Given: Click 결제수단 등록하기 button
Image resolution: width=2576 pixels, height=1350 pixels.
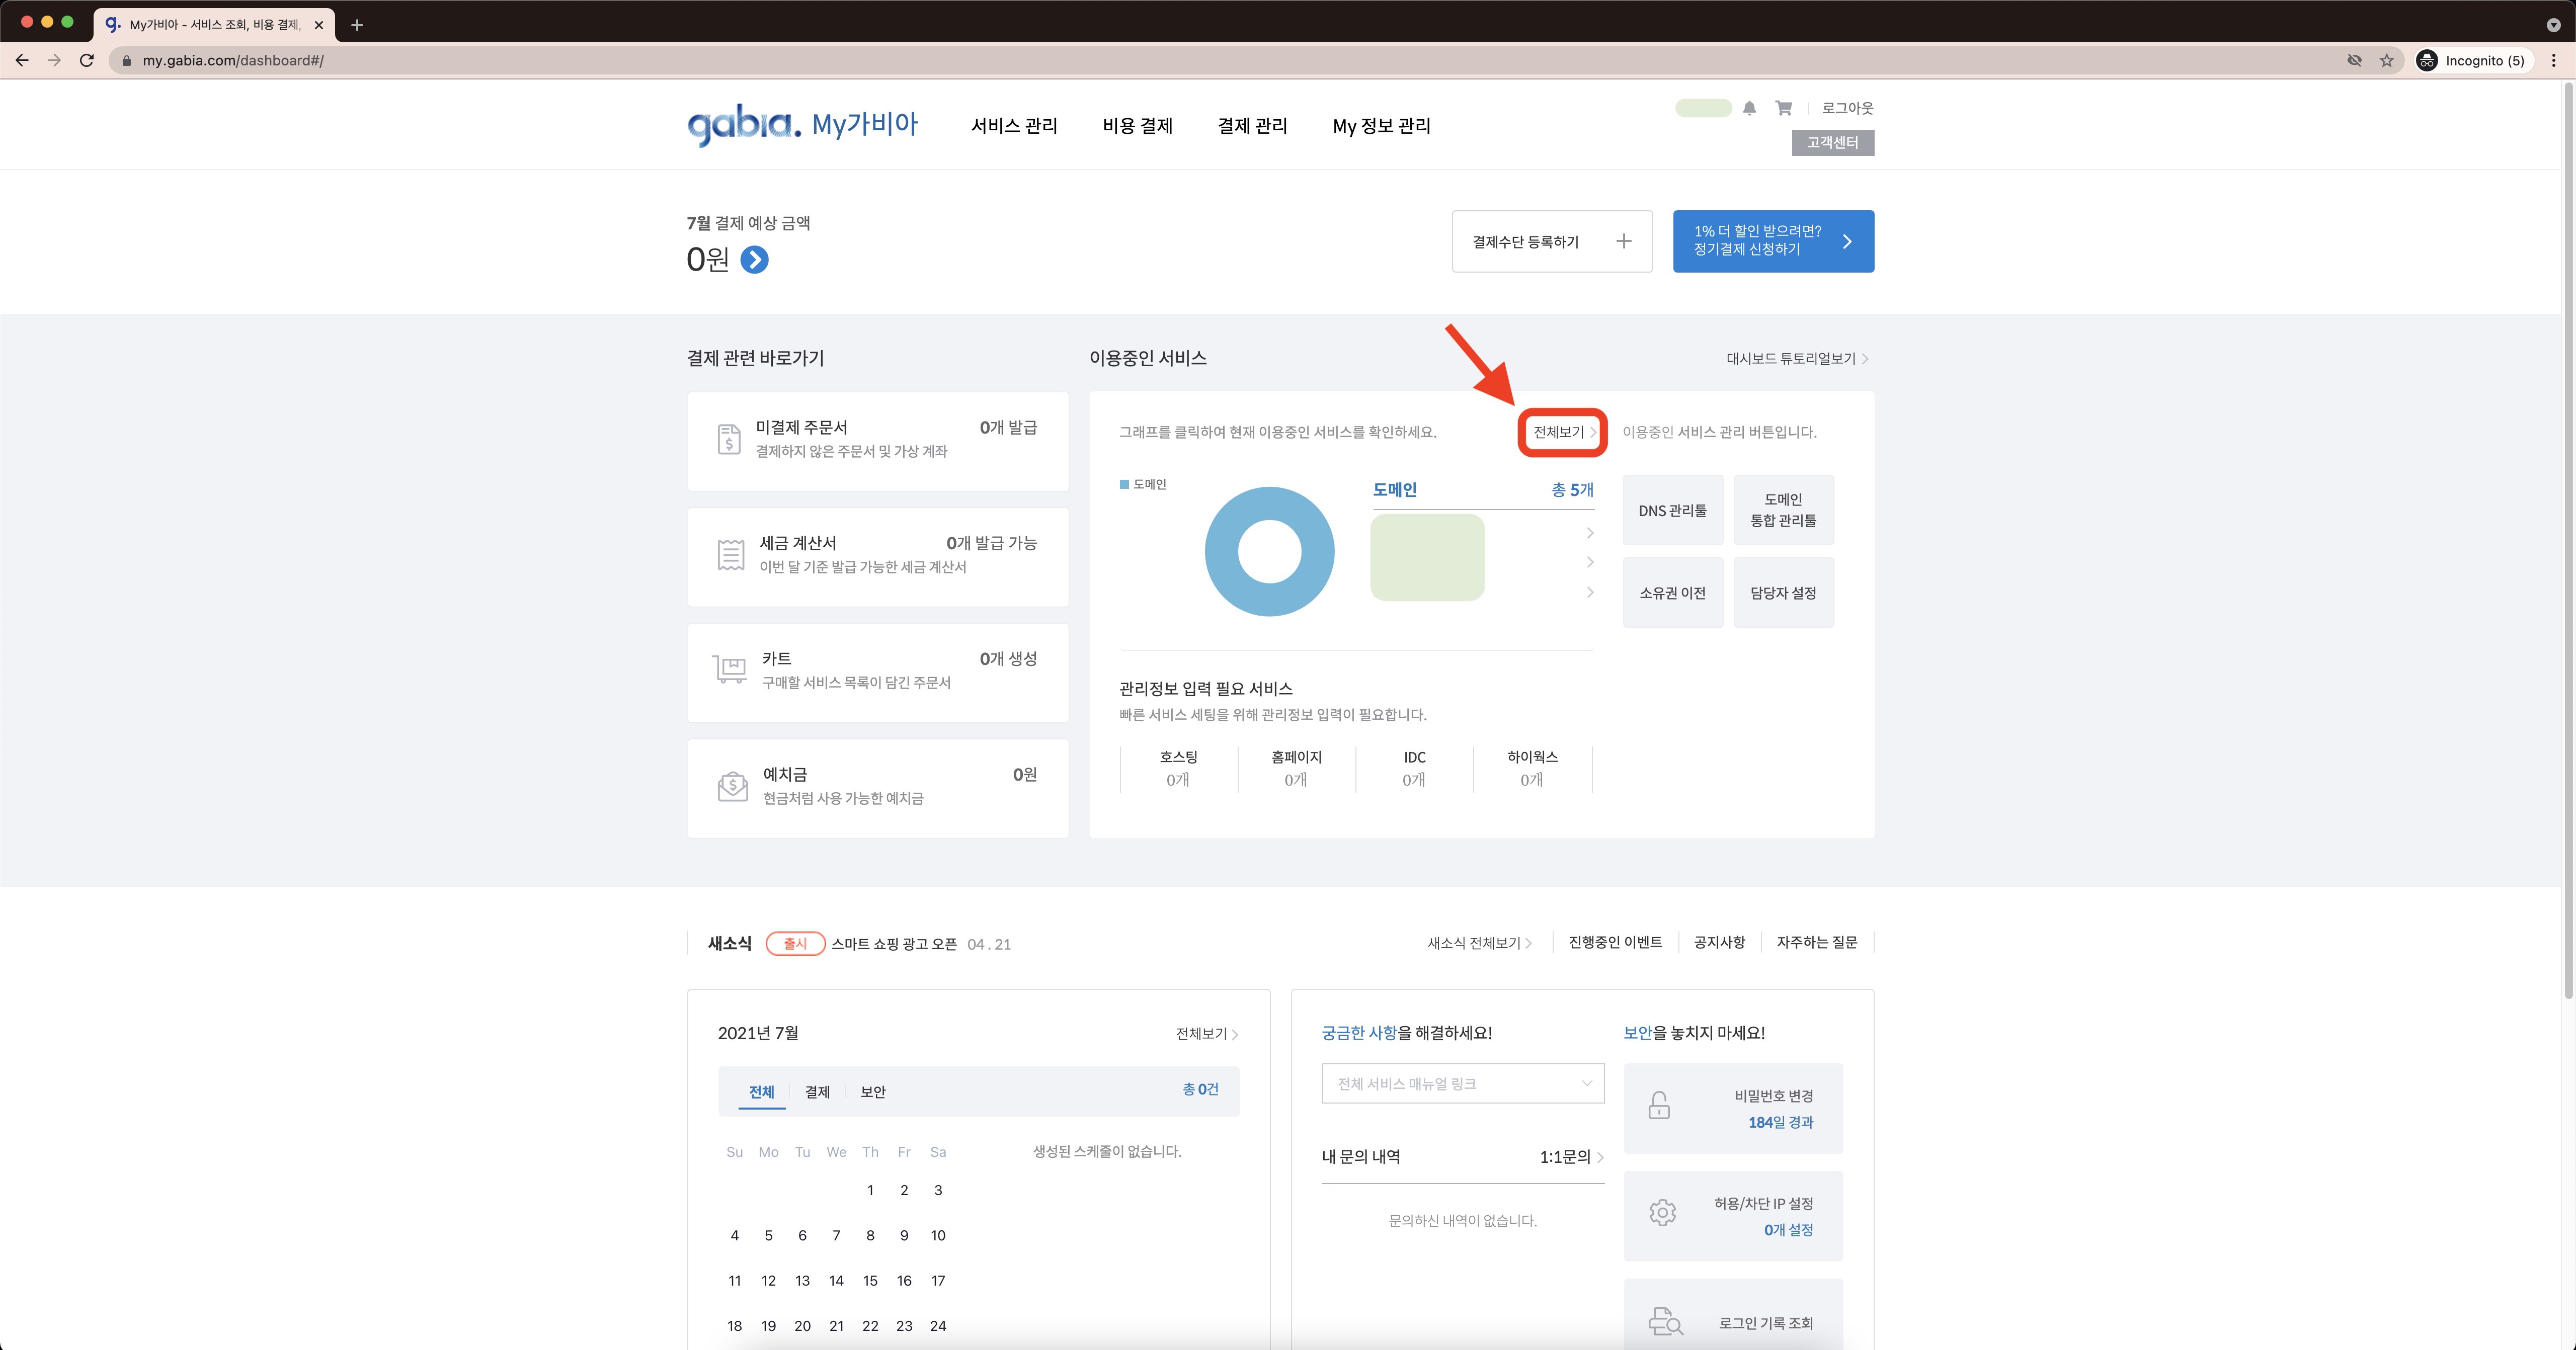Looking at the screenshot, I should pyautogui.click(x=1552, y=241).
